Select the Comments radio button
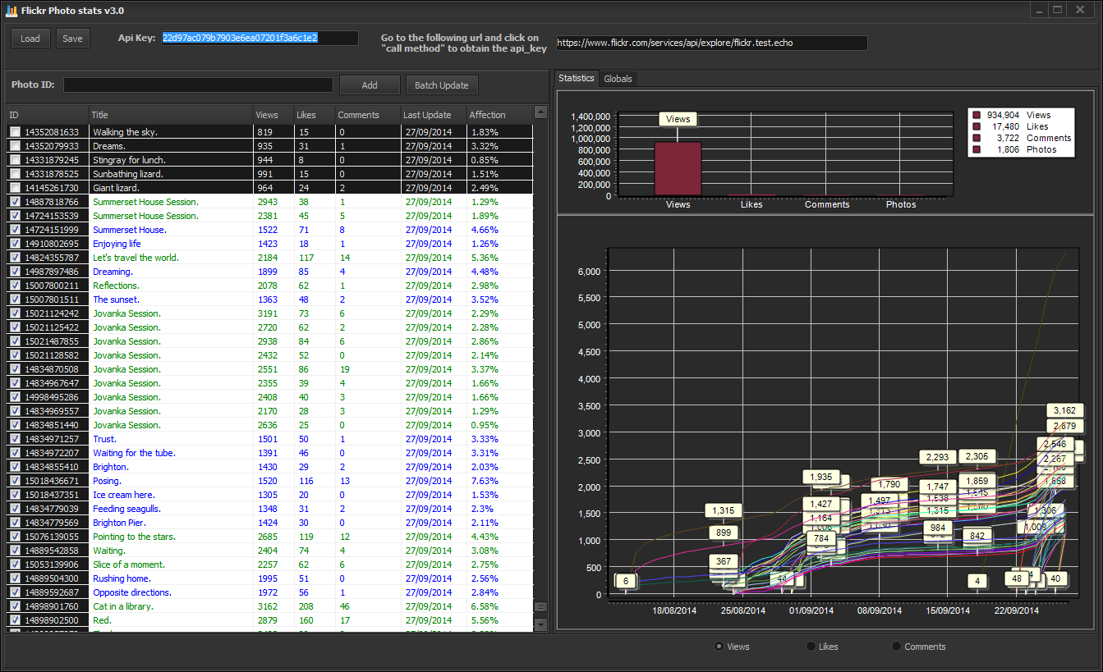1103x672 pixels. [x=897, y=647]
